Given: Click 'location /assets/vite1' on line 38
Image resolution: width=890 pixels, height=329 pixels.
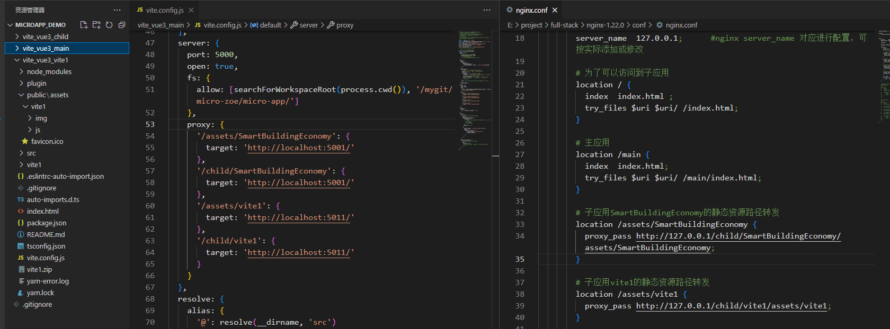Looking at the screenshot, I should click(627, 294).
